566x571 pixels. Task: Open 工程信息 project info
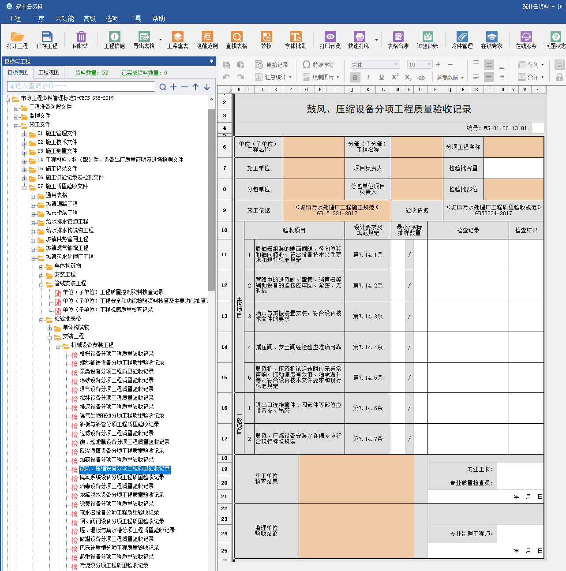pos(114,39)
